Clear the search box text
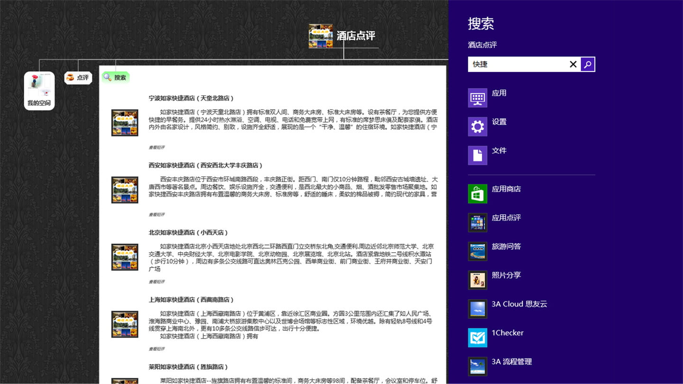Image resolution: width=683 pixels, height=384 pixels. tap(573, 64)
